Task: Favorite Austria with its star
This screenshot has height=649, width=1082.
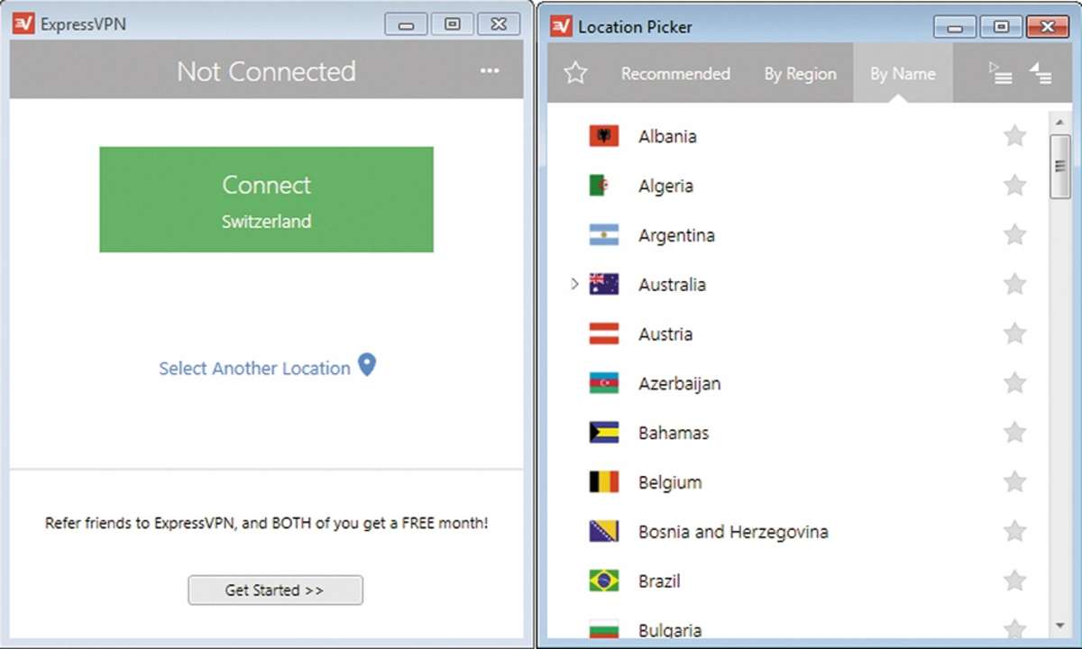Action: click(1015, 334)
